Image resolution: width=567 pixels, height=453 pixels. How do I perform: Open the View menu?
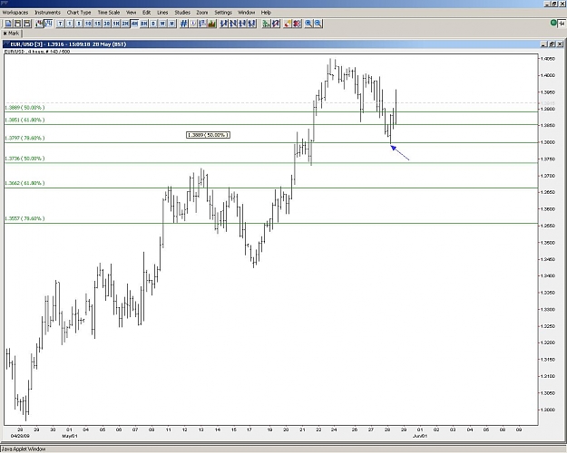click(131, 13)
